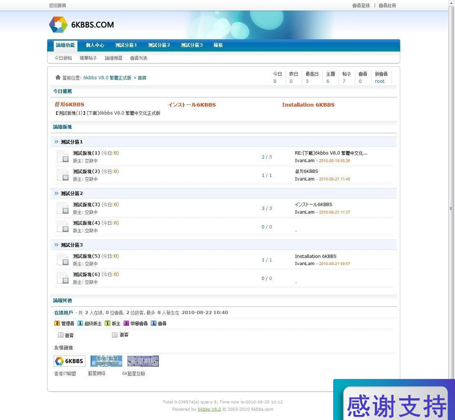Open newest member root profile
The height and width of the screenshot is (420, 455).
(x=380, y=81)
